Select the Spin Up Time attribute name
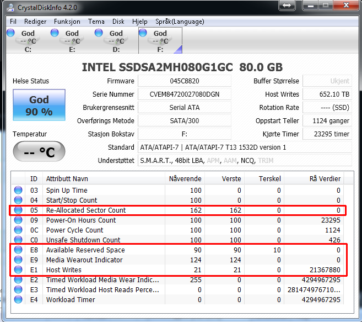This screenshot has width=362, height=322. tap(67, 191)
